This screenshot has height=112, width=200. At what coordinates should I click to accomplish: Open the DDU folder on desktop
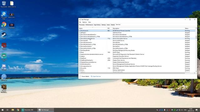(12, 4)
